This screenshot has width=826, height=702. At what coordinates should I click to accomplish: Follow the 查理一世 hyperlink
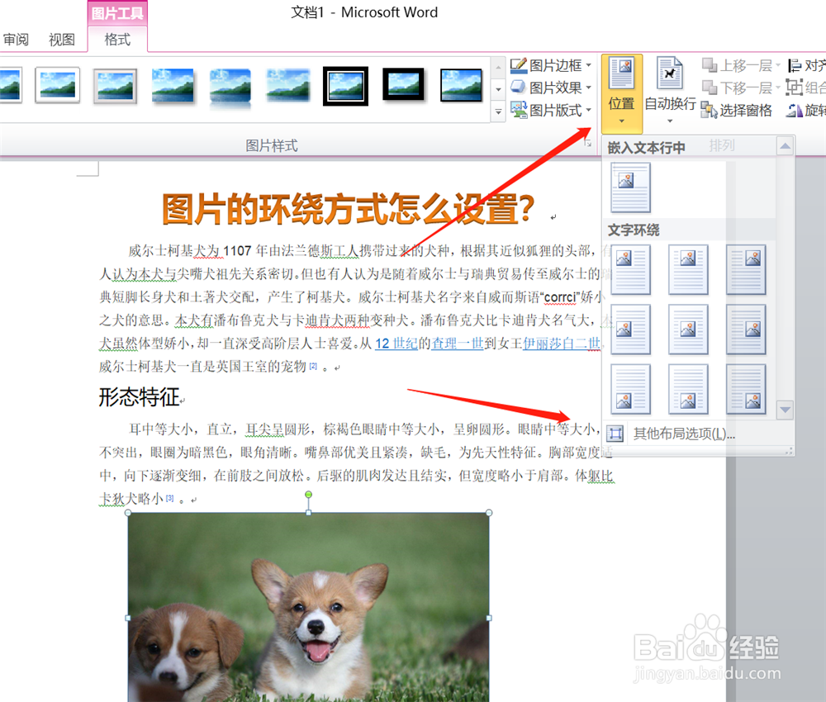click(458, 344)
